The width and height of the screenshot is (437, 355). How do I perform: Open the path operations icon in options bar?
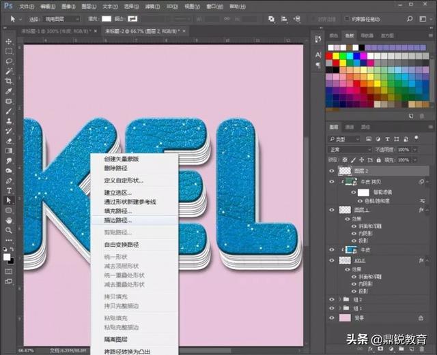point(271,19)
